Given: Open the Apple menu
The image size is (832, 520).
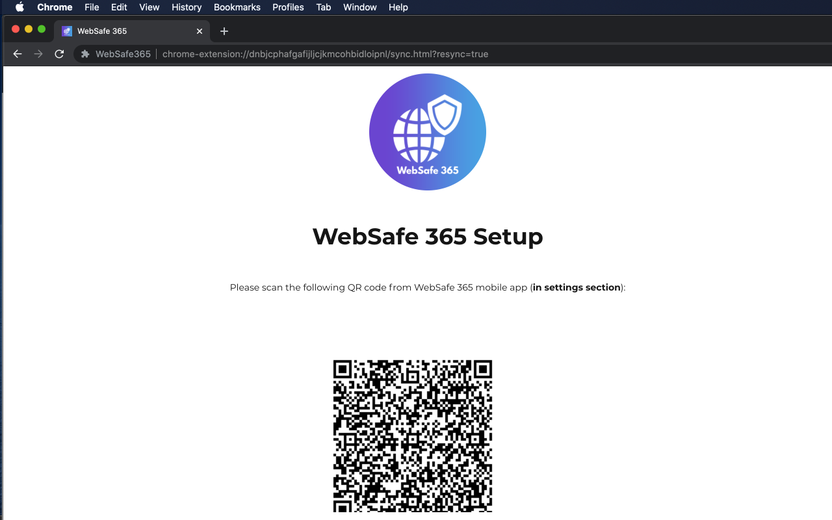Looking at the screenshot, I should coord(19,7).
